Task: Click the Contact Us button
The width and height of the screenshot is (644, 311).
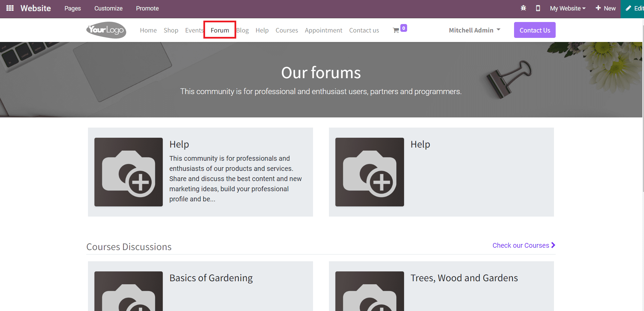Action: click(534, 30)
